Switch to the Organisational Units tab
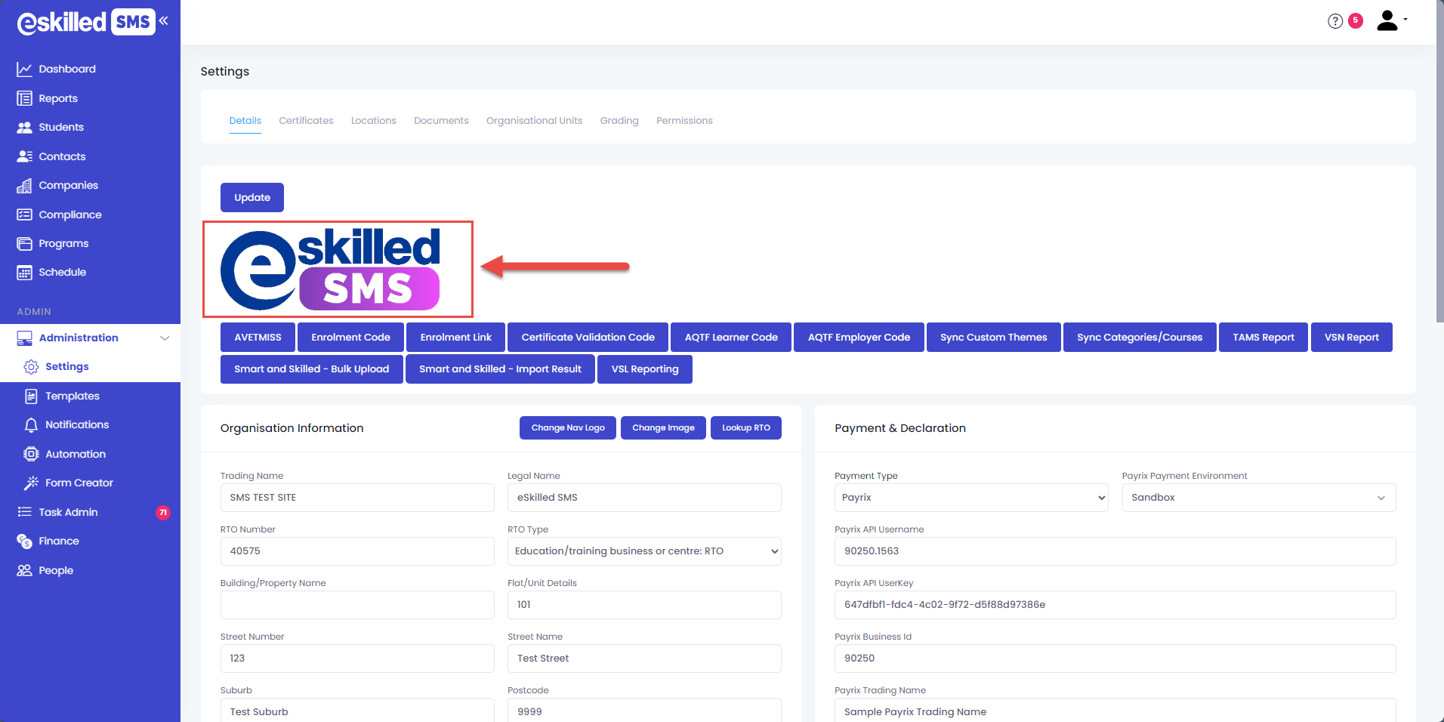The width and height of the screenshot is (1444, 722). [534, 121]
